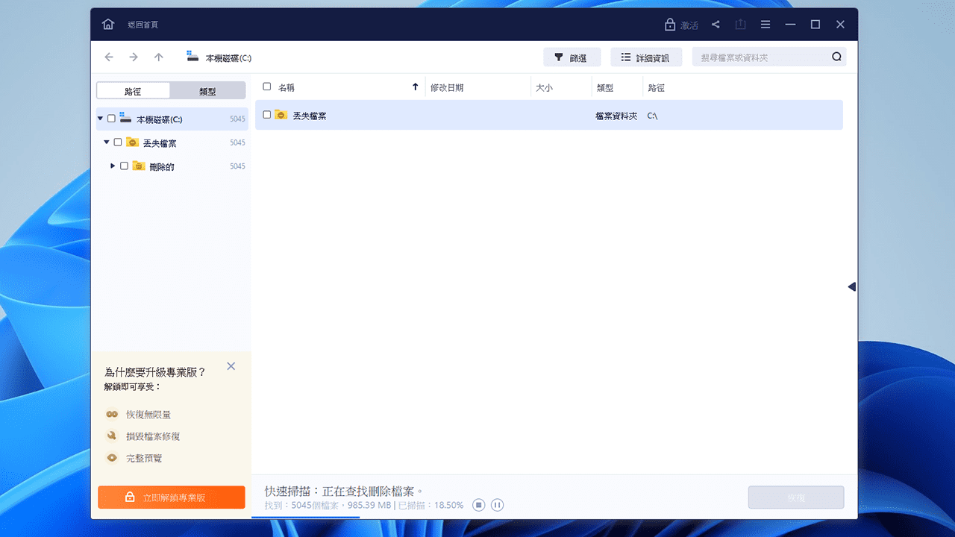The image size is (955, 537).
Task: Click the home icon in the title bar
Action: [107, 24]
